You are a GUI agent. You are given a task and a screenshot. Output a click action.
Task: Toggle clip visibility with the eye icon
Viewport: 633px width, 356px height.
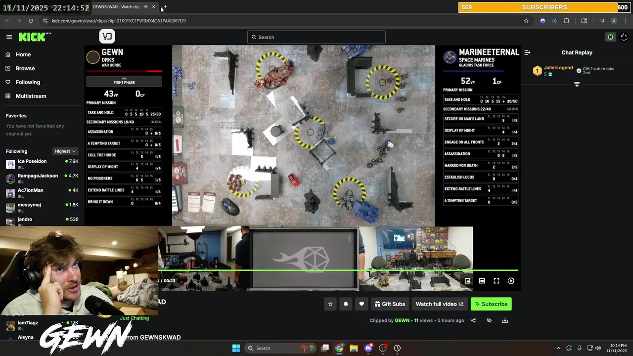(489, 320)
